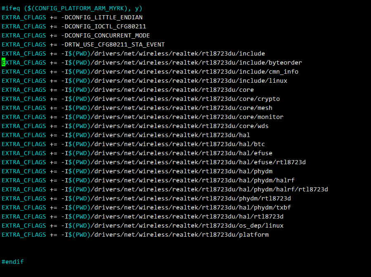Click the core/crypto include path
This screenshot has width=371, height=277.
click(x=170, y=99)
